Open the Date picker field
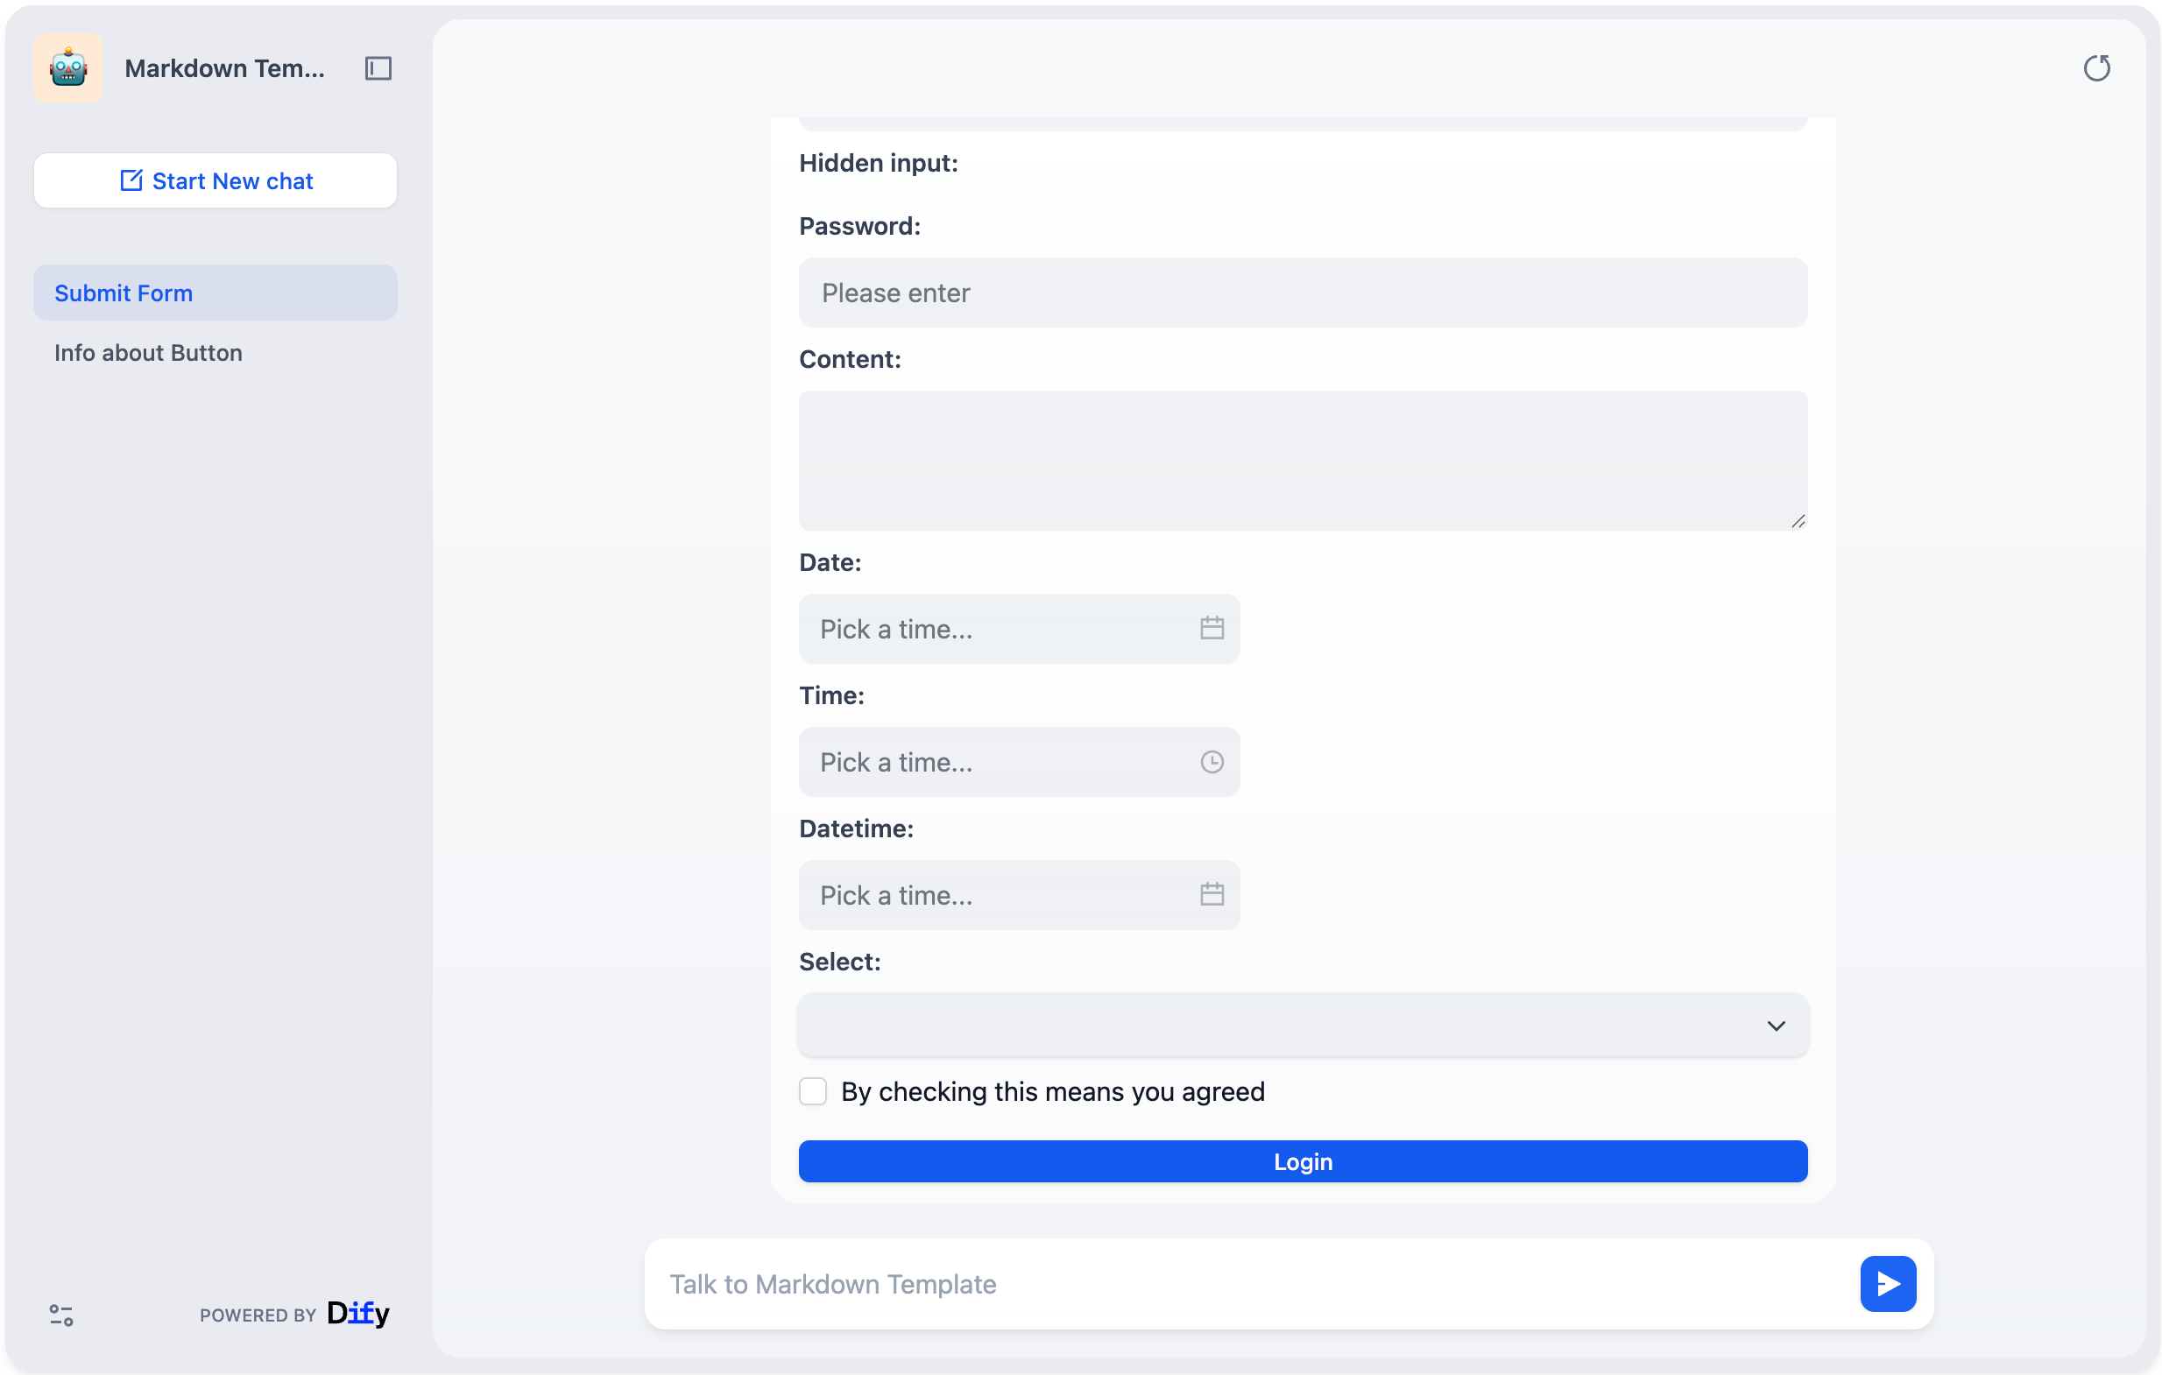 tap(997, 628)
